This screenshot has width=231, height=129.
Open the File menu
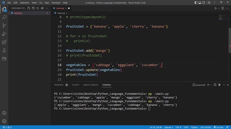pyautogui.click(x=9, y=3)
